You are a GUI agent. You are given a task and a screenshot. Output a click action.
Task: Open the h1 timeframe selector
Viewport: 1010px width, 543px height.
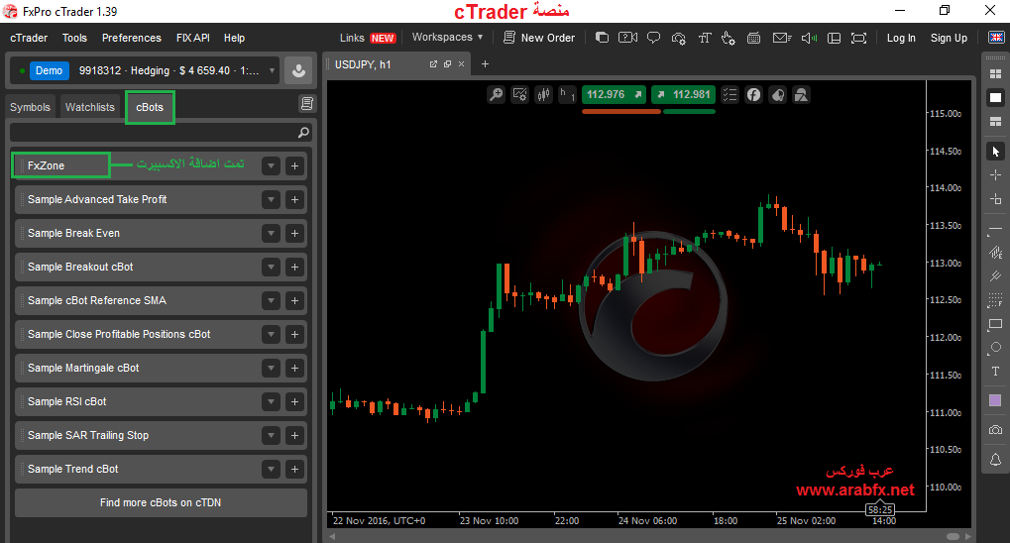point(567,95)
